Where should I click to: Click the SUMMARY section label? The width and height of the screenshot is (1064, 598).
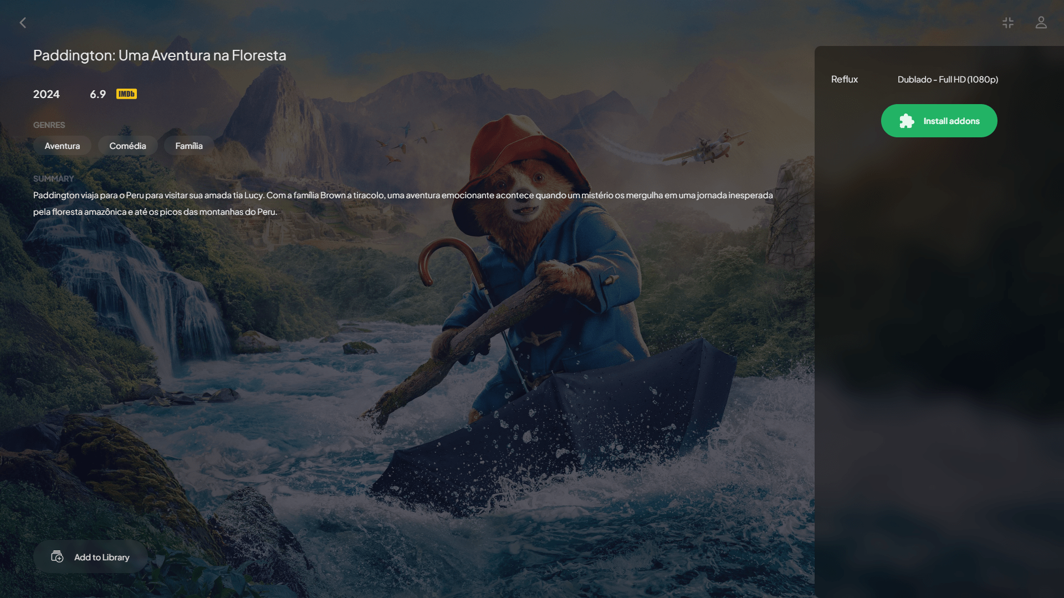(53, 178)
